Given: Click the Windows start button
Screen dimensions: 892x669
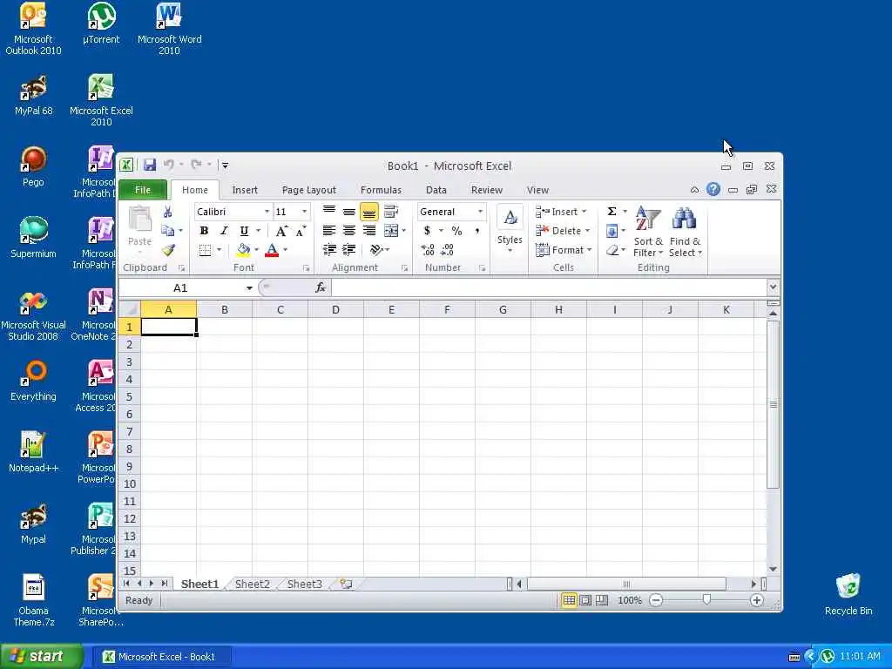Looking at the screenshot, I should point(41,657).
